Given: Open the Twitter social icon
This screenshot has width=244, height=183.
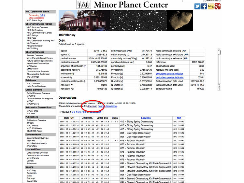Looking at the screenshot, I should (197, 6).
